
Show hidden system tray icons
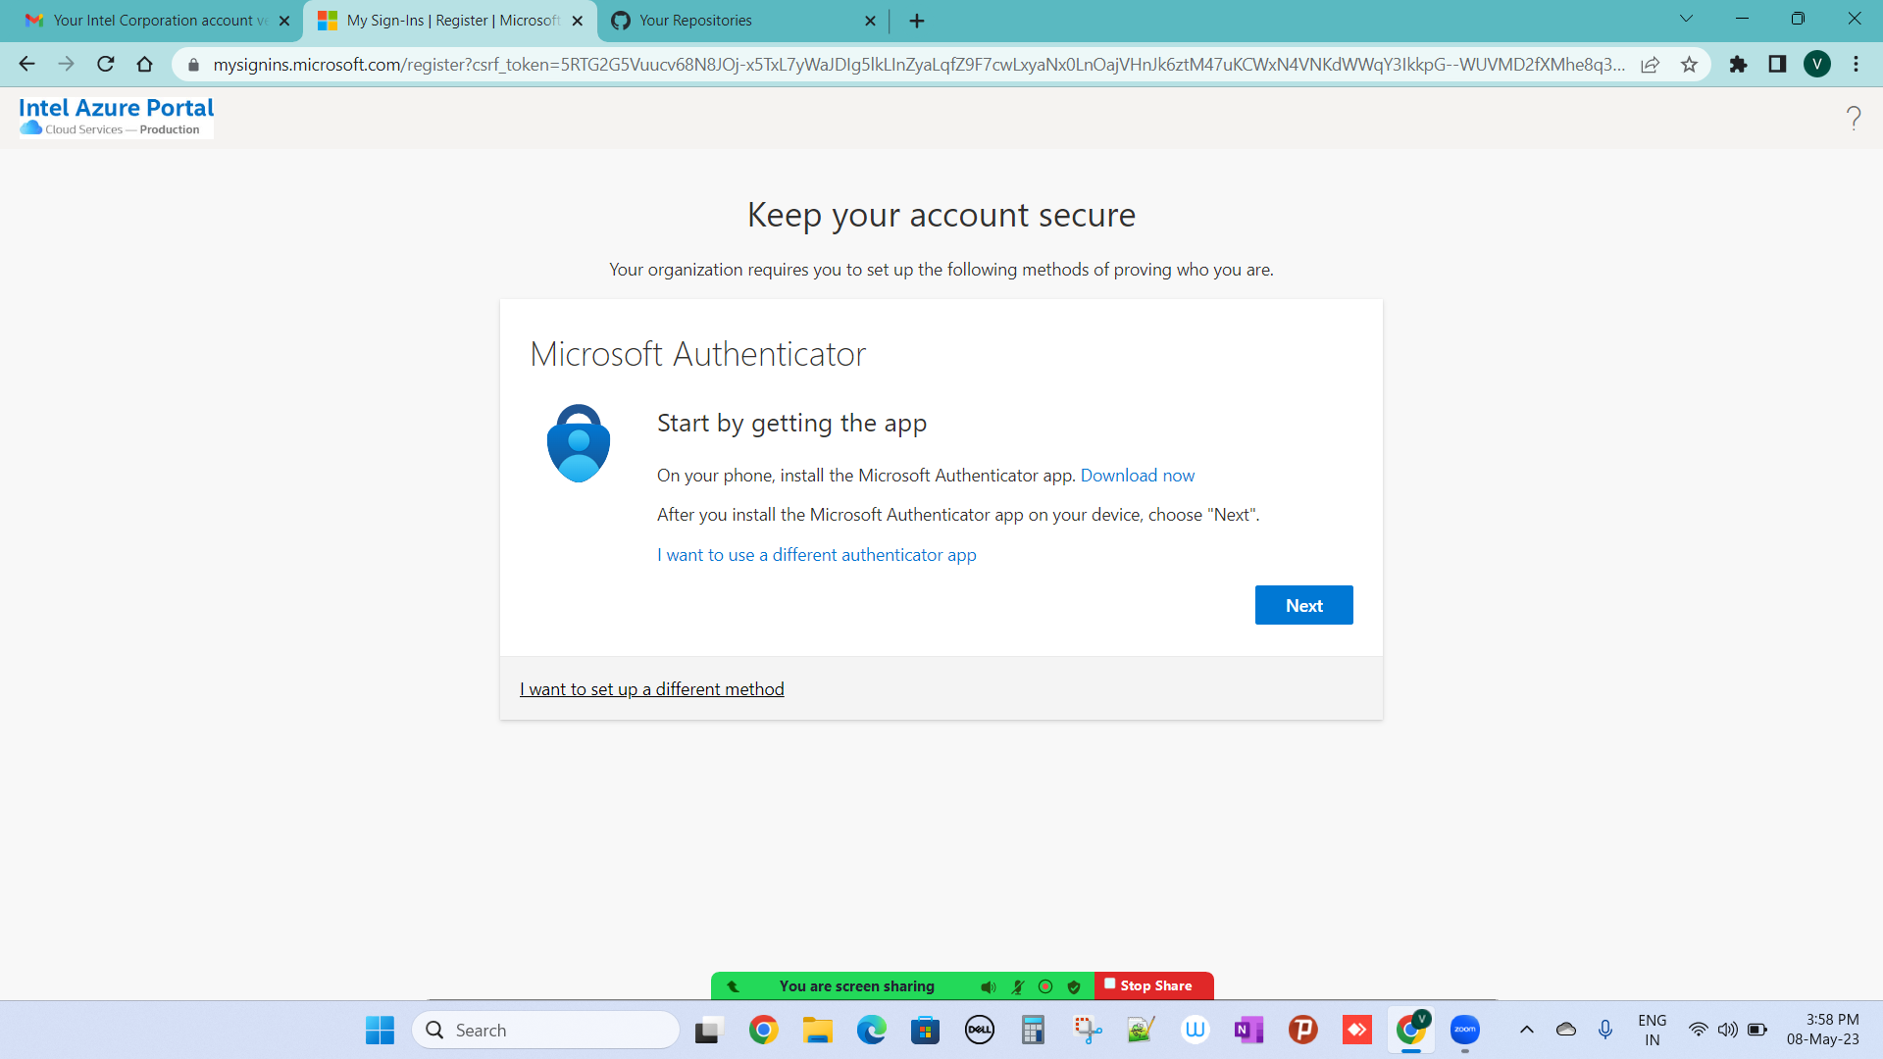click(1526, 1030)
